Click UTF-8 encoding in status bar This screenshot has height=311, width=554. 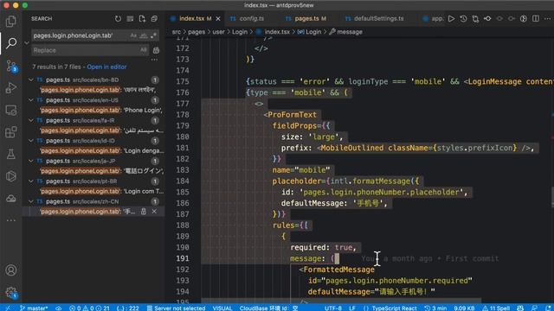click(332, 308)
